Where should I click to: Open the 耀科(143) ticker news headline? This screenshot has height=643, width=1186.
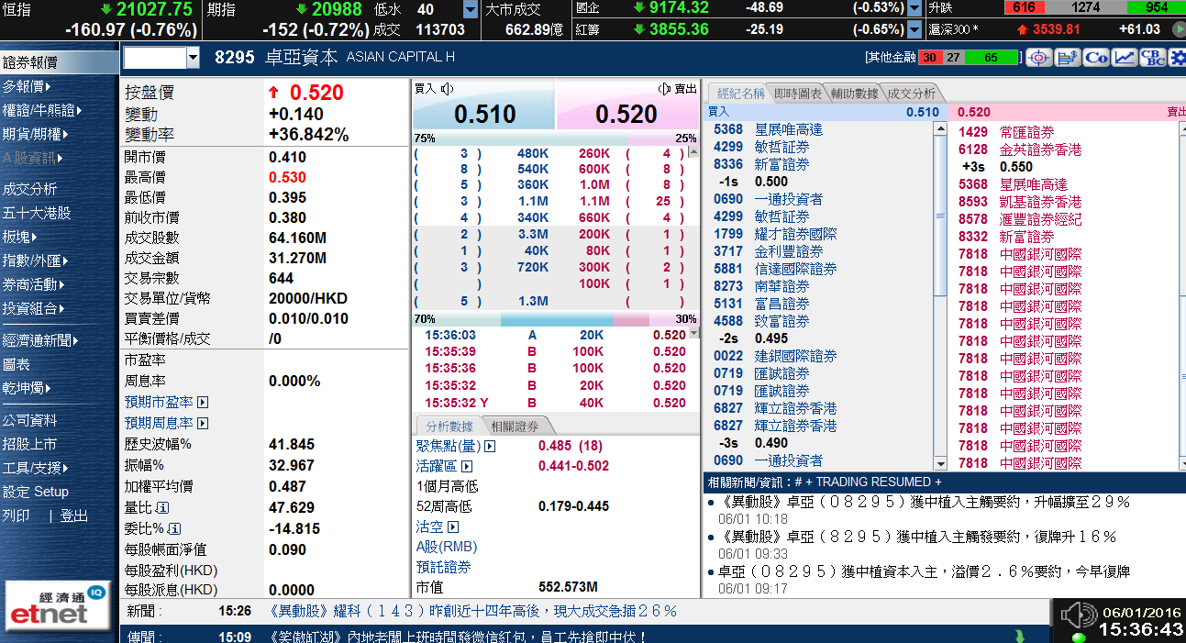(473, 611)
